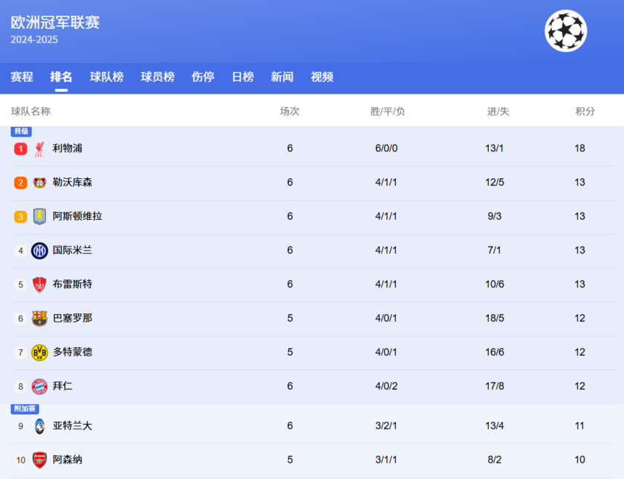The width and height of the screenshot is (624, 479).
Task: Click the Barcelona club logo
Action: [41, 318]
